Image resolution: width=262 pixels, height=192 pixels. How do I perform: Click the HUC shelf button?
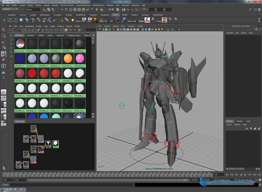(83, 20)
